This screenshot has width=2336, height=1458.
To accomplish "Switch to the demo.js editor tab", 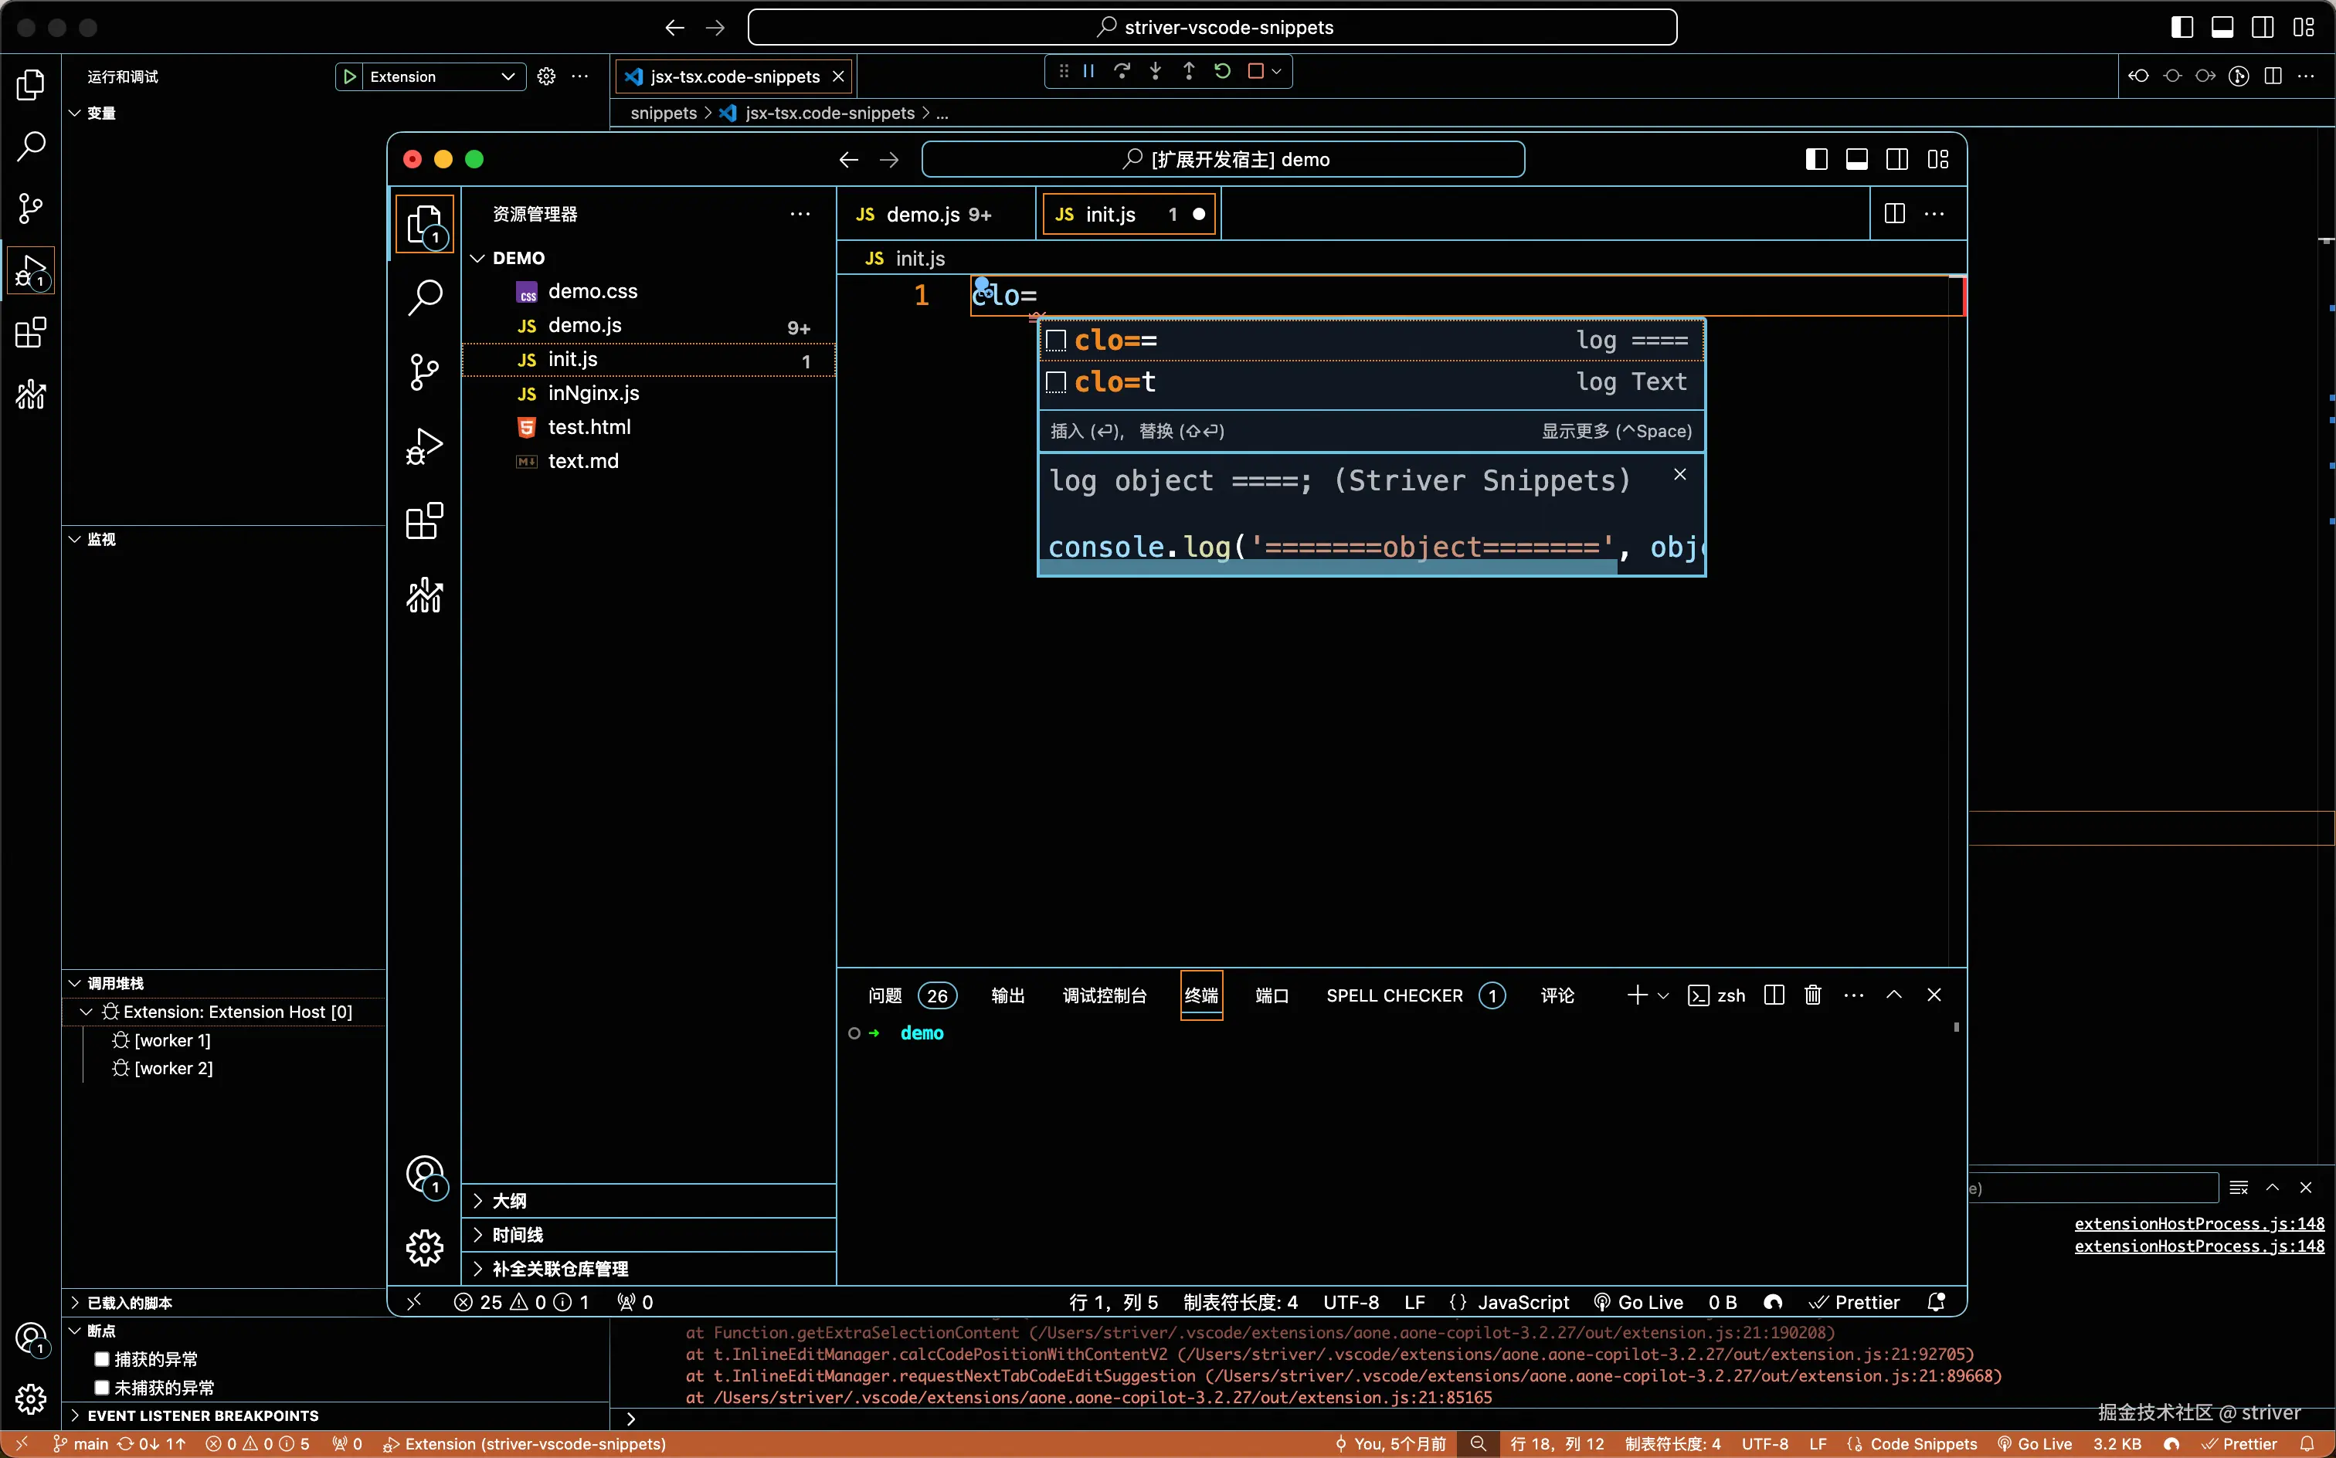I will 923,214.
